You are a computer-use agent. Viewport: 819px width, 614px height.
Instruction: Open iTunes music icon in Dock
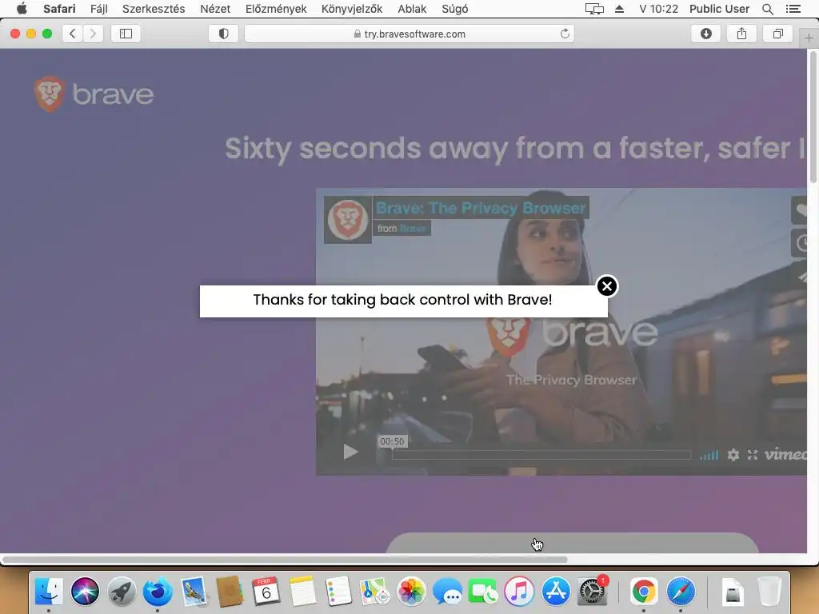[x=519, y=592]
